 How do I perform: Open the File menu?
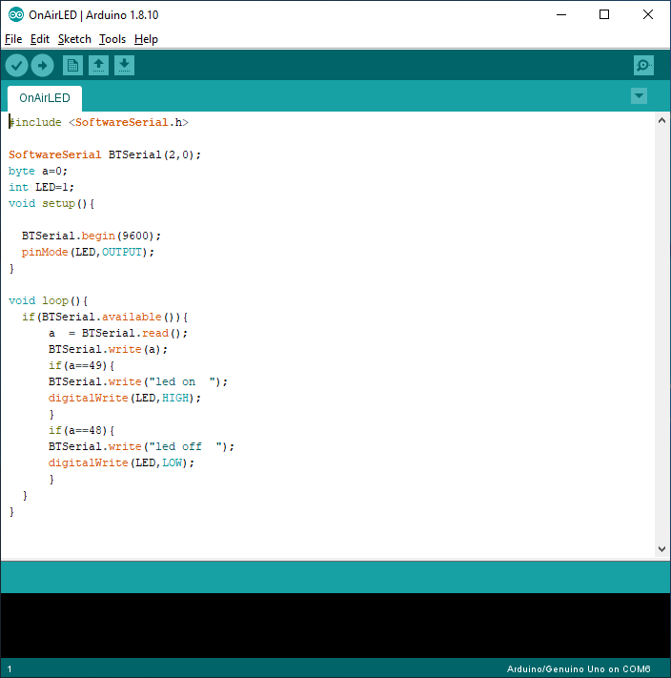pyautogui.click(x=13, y=39)
